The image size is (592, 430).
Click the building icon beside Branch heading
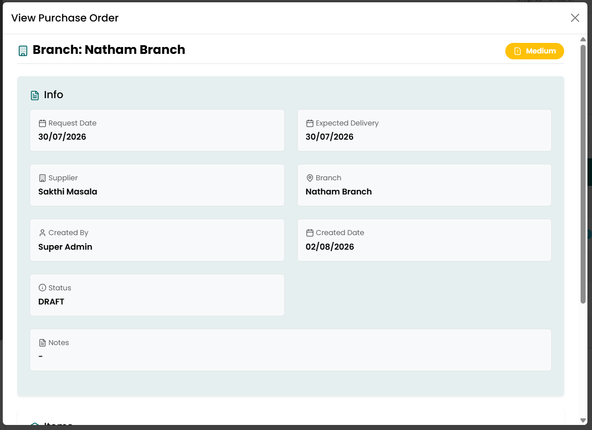pyautogui.click(x=23, y=51)
